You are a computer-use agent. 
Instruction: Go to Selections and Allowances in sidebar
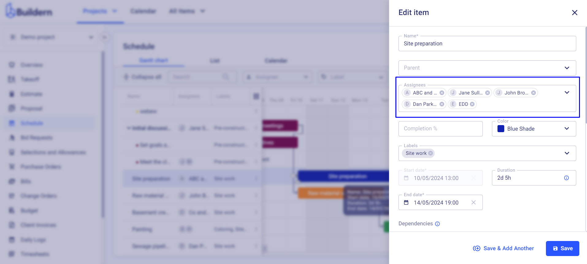pyautogui.click(x=53, y=152)
